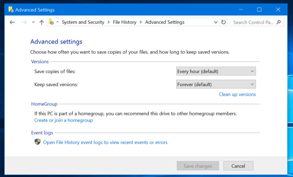Click the File History icon in title bar
The width and height of the screenshot is (293, 177).
(11, 9)
